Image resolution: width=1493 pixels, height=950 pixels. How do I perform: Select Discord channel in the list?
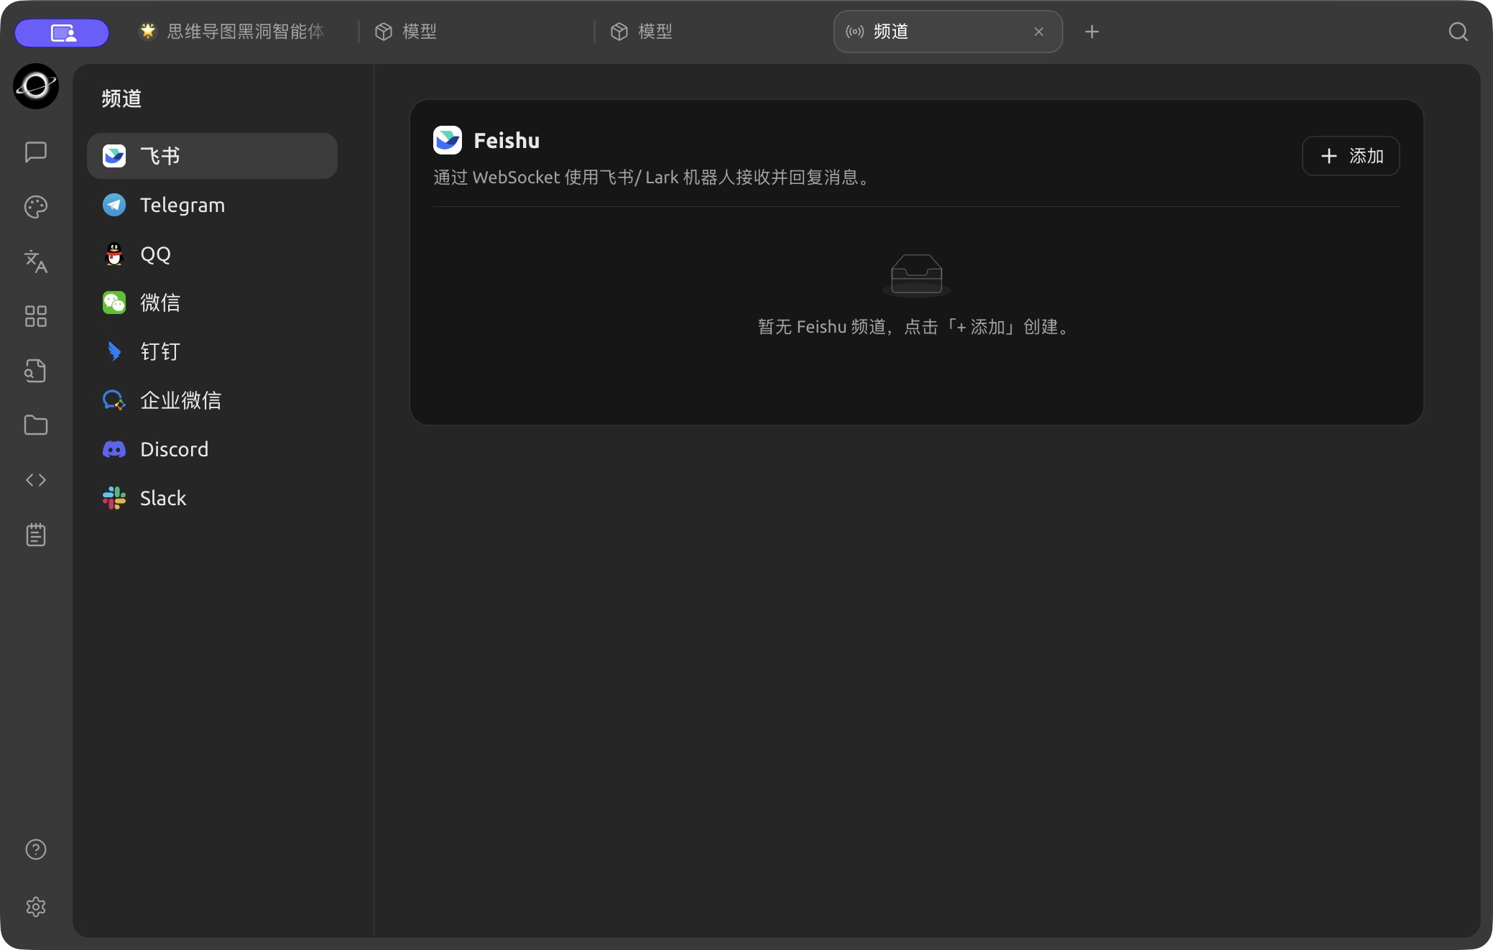coord(212,449)
